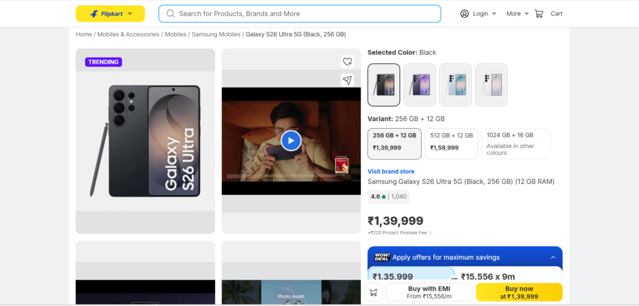Select the Black color swatch

[384, 85]
